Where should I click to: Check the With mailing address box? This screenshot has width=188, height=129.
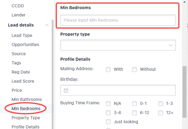[x=108, y=70]
